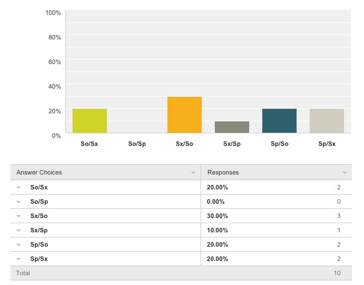Image resolution: width=364 pixels, height=285 pixels.
Task: Open Responses column sort dropdown
Action: click(x=345, y=172)
